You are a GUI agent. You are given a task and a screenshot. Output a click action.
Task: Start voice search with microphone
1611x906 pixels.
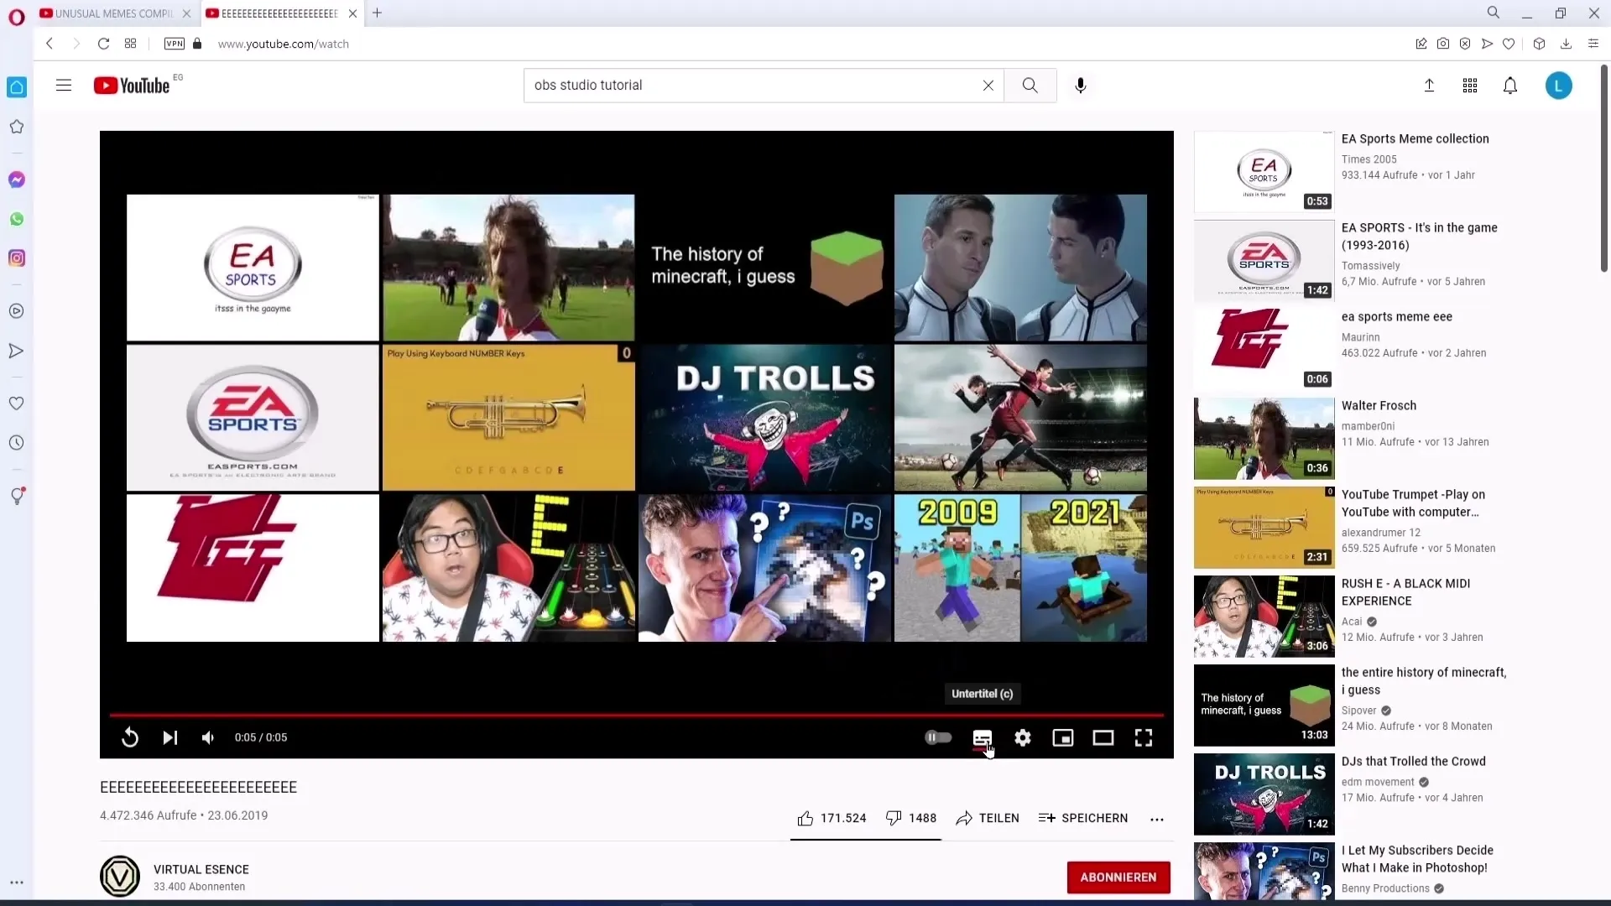[x=1080, y=85]
